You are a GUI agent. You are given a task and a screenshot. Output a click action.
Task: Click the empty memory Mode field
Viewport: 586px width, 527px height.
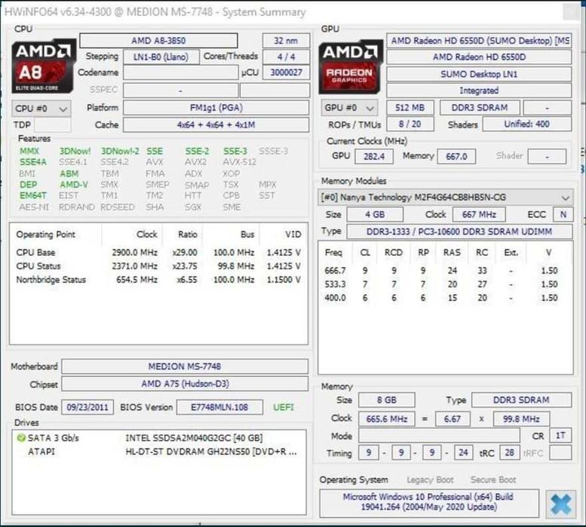coord(439,436)
